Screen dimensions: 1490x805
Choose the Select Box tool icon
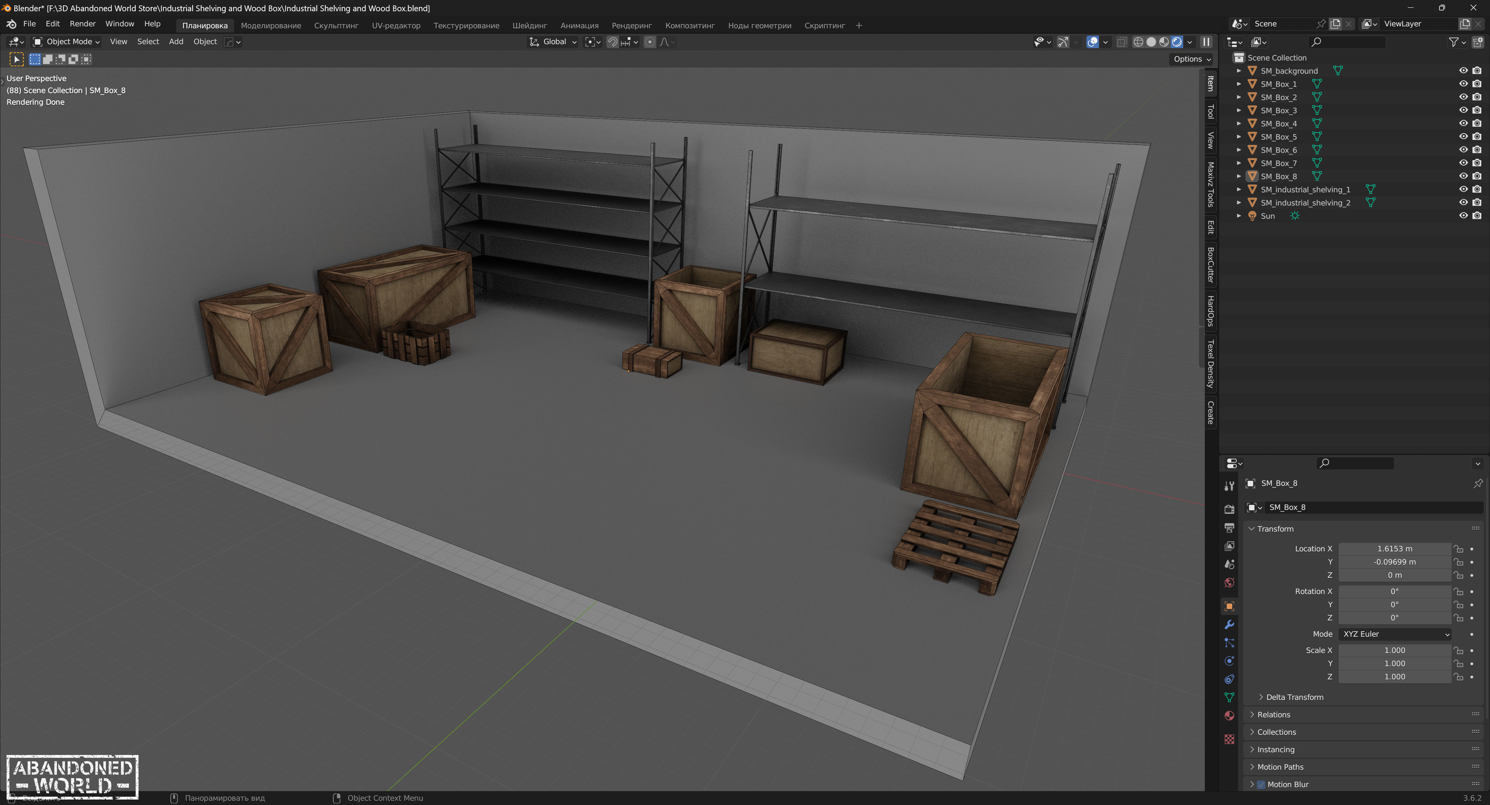pos(16,59)
